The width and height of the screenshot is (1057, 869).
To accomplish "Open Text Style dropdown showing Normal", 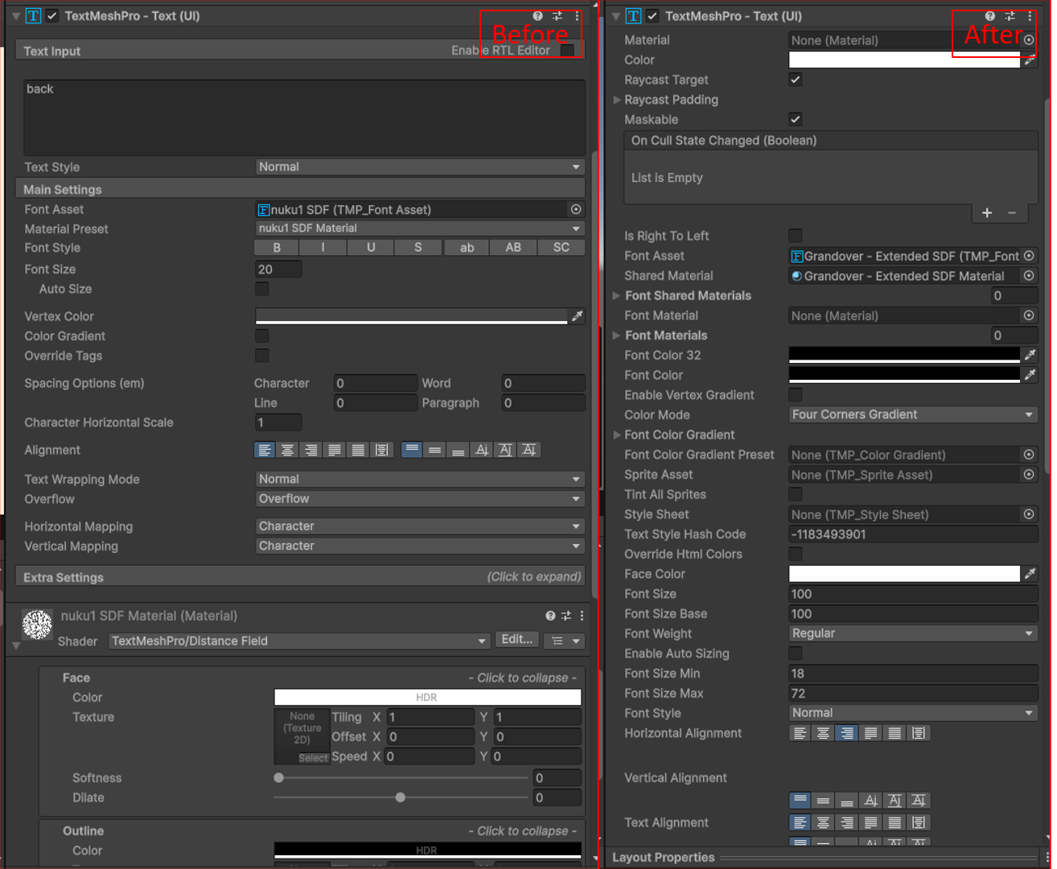I will (x=419, y=167).
